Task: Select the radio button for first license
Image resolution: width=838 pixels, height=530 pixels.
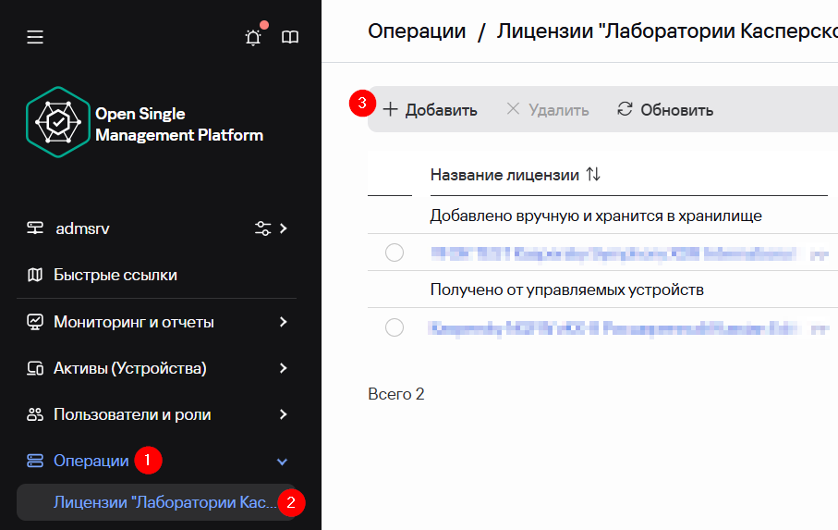Action: click(395, 253)
